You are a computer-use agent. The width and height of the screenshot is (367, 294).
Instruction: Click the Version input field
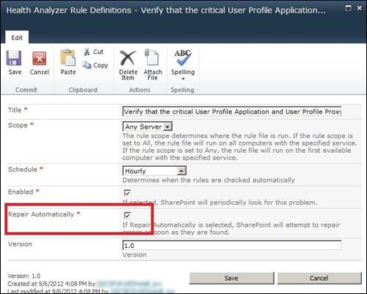click(x=232, y=245)
